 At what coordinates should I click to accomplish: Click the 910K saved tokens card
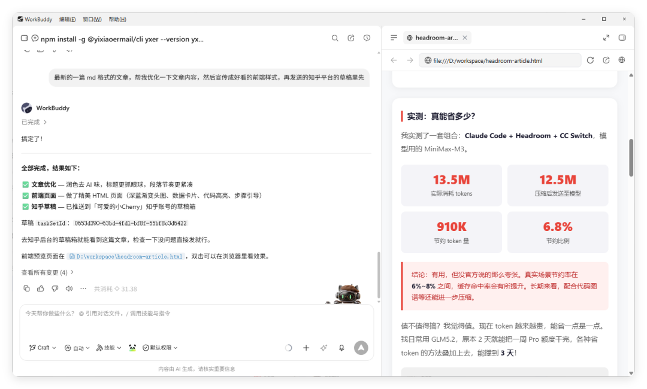point(452,232)
